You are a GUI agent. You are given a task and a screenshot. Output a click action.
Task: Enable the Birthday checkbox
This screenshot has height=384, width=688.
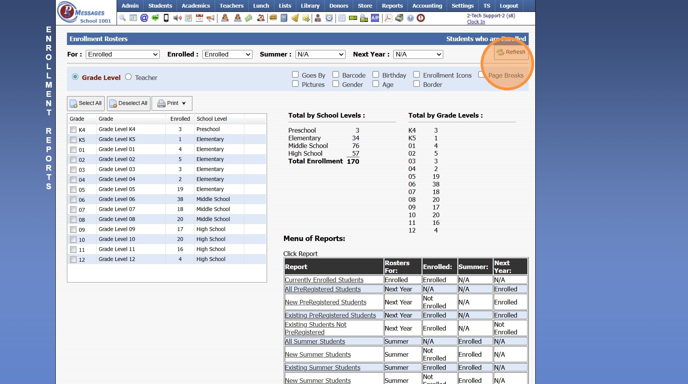coord(376,75)
